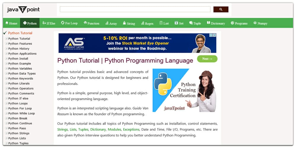Screen dimensions: 296x148
Task: Close the ad with the X icon
Action: click(214, 35)
